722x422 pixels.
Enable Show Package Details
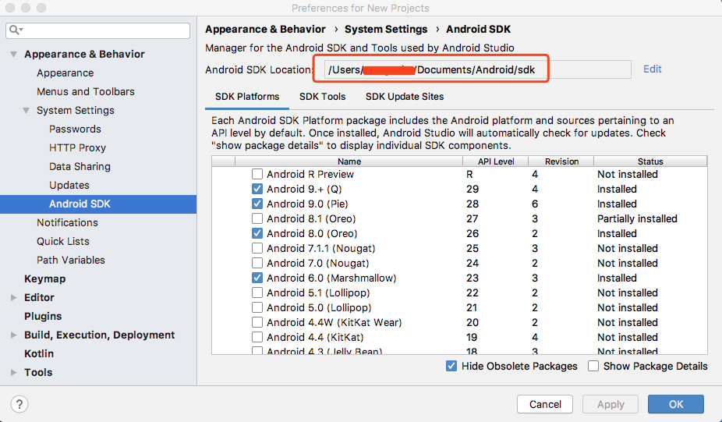pyautogui.click(x=593, y=366)
